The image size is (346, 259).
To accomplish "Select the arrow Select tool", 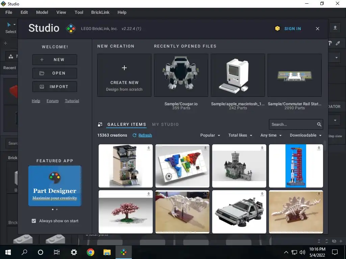I will tap(8, 24).
